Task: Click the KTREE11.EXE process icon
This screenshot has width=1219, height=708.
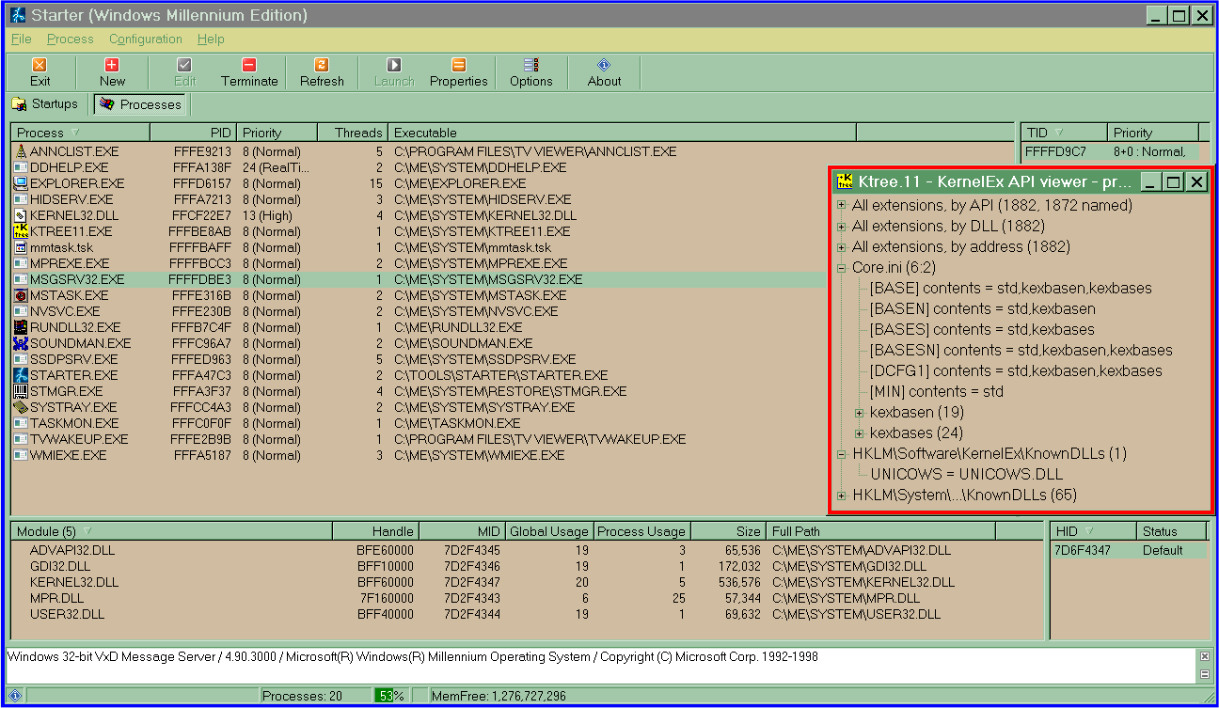Action: [x=21, y=231]
